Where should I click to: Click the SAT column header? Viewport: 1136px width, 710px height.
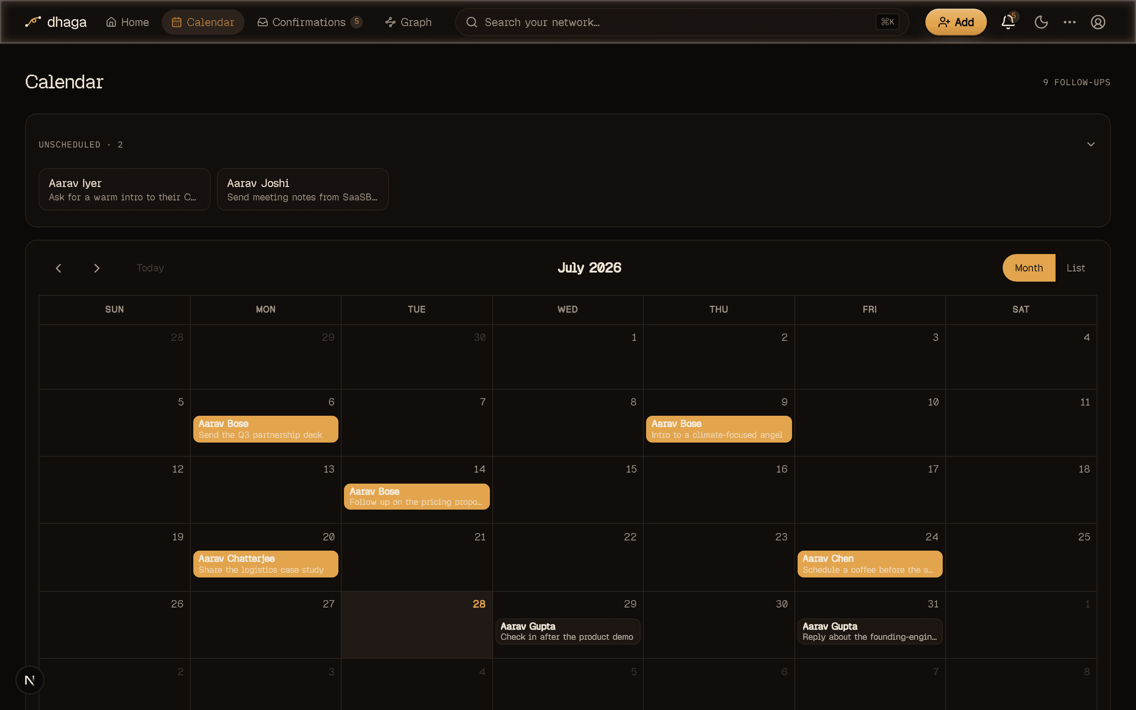click(x=1020, y=310)
